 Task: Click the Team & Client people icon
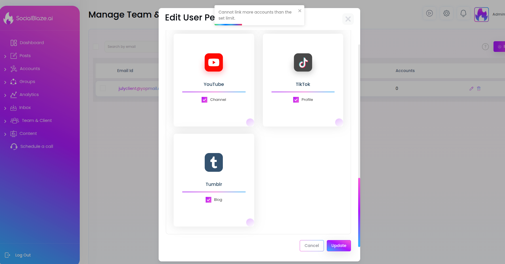(x=15, y=120)
